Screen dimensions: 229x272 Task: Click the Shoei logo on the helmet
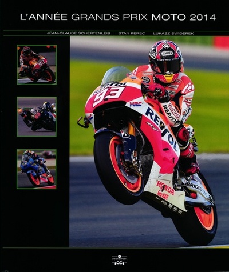coord(167,53)
